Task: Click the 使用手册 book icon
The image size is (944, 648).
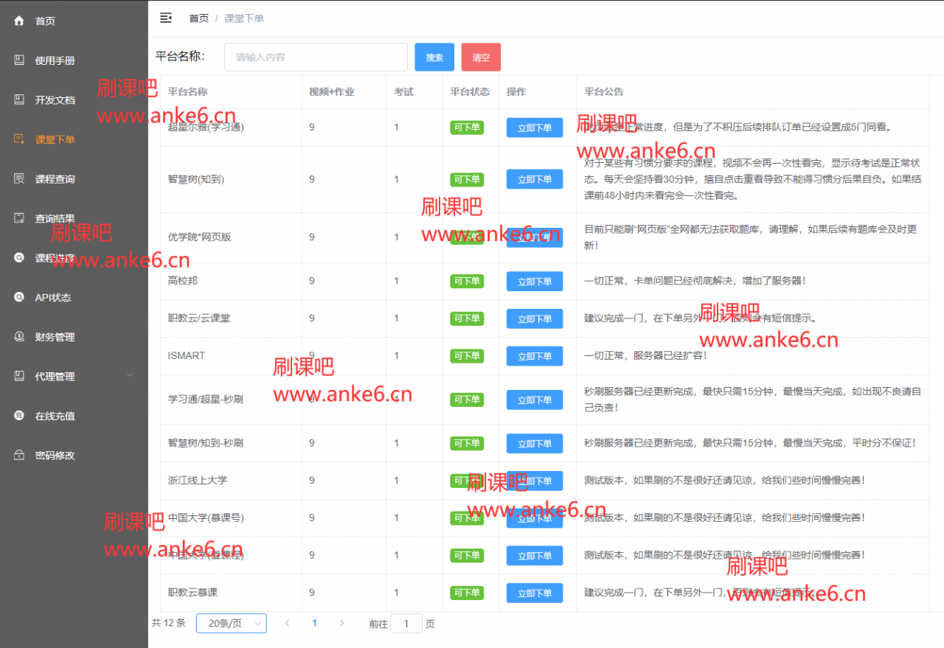Action: pyautogui.click(x=19, y=60)
